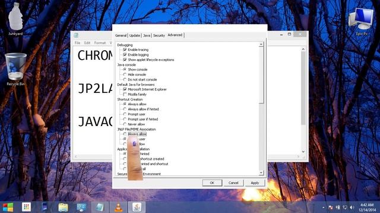The width and height of the screenshot is (380, 213).
Task: Click the OK button
Action: click(x=212, y=183)
